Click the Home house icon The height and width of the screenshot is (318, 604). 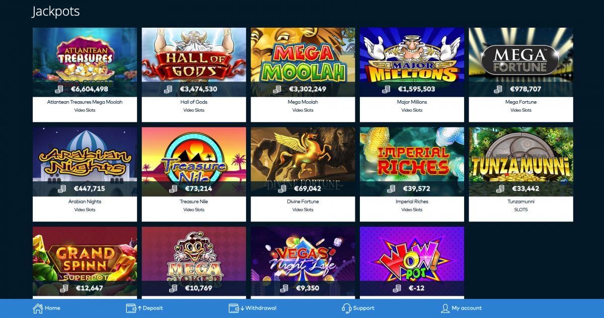(x=37, y=308)
